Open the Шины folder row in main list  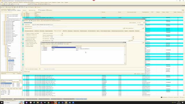(x=103, y=14)
